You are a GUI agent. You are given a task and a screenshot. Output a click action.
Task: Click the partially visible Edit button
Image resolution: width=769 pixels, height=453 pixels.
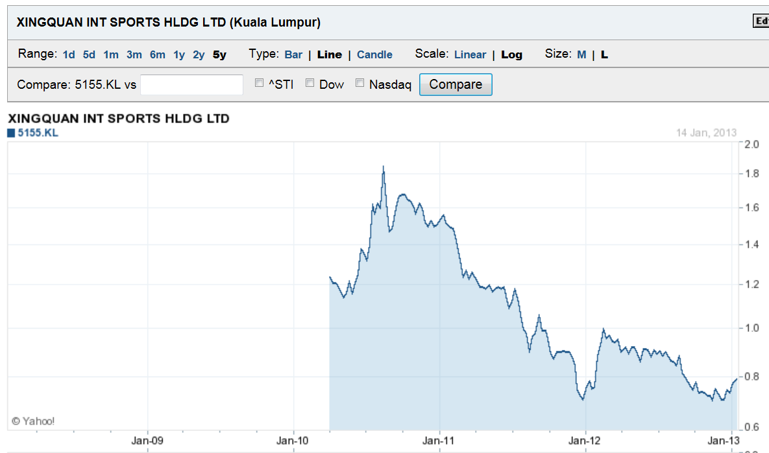tap(761, 21)
